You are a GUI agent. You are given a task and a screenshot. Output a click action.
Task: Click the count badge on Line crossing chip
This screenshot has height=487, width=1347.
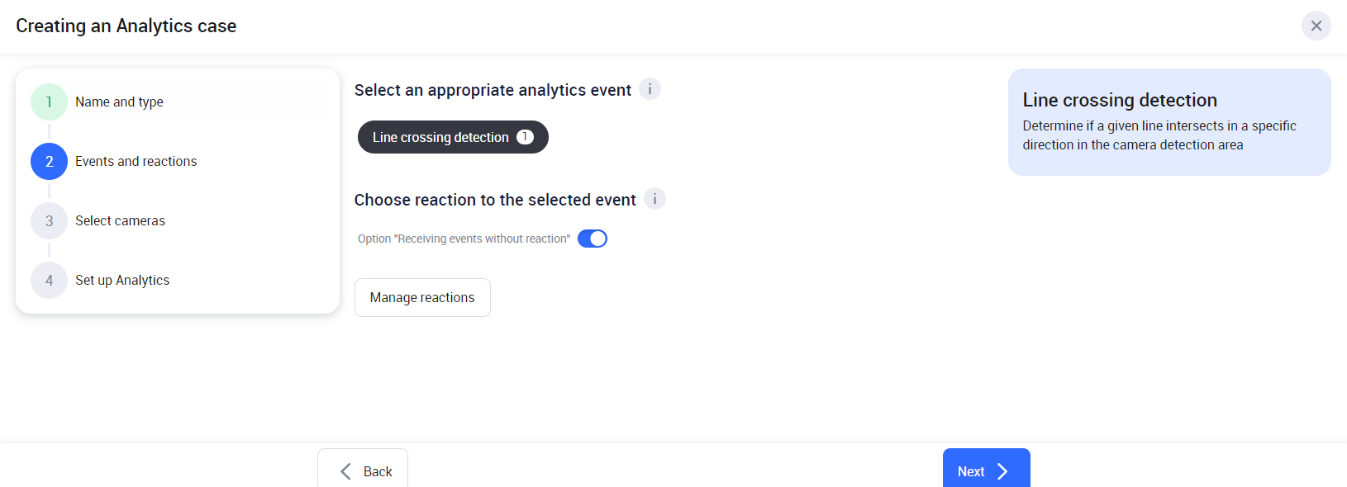[x=525, y=137]
